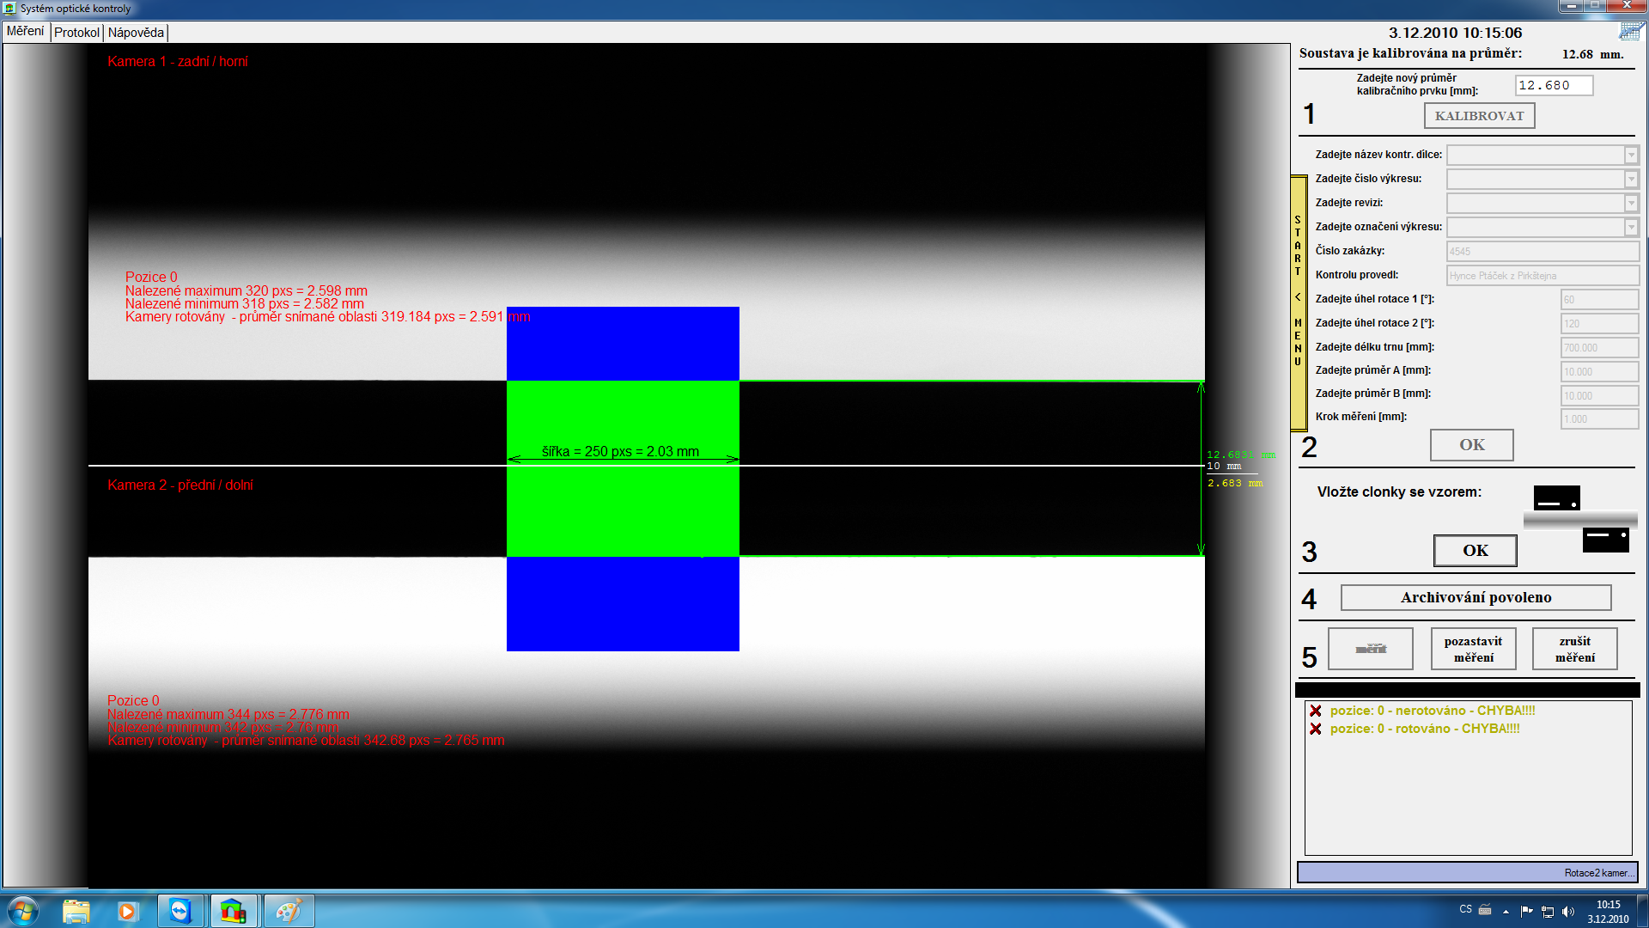Screen dimensions: 1649x928
Task: Click the disabled measure button in step 5
Action: point(1370,649)
